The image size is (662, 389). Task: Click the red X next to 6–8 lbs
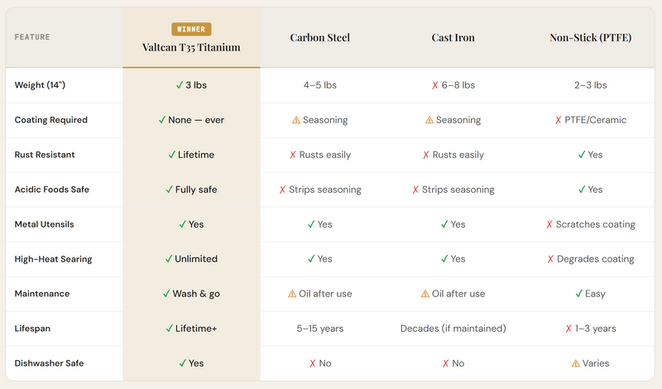433,85
